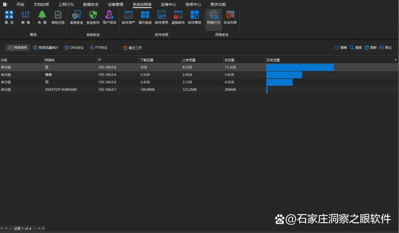
Task: Sort by the 上传流量 column header
Action: (x=202, y=60)
